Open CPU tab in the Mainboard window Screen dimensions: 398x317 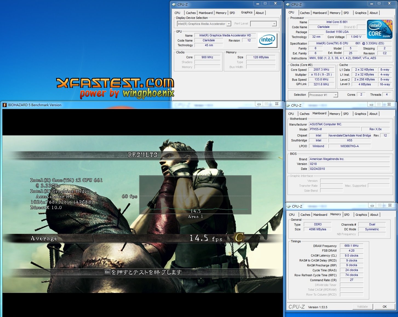tap(291, 114)
